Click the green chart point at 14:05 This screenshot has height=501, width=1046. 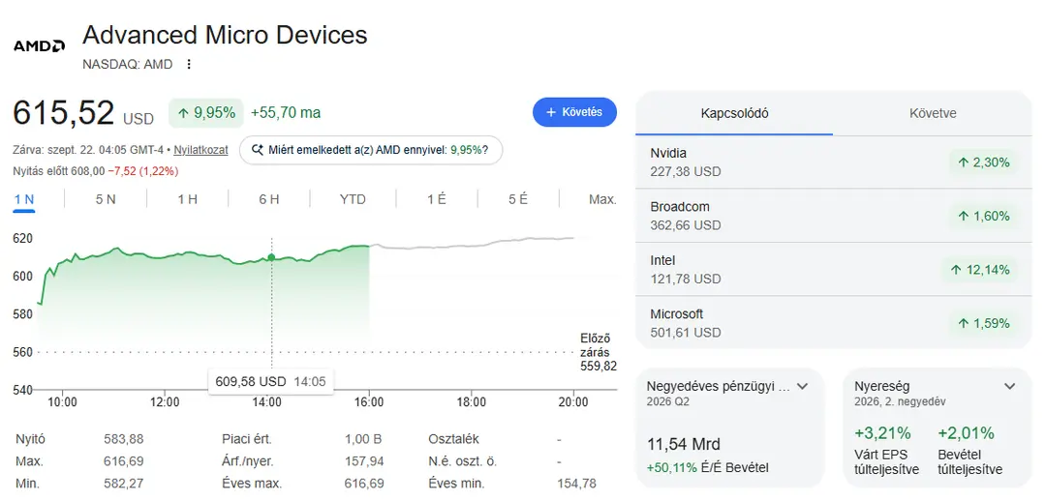point(271,257)
